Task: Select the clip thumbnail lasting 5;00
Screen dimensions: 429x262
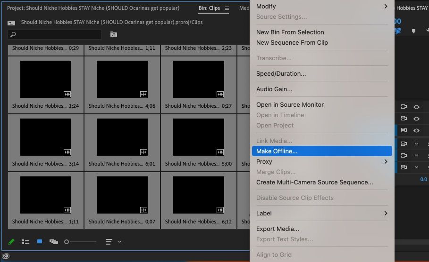Action: click(199, 137)
